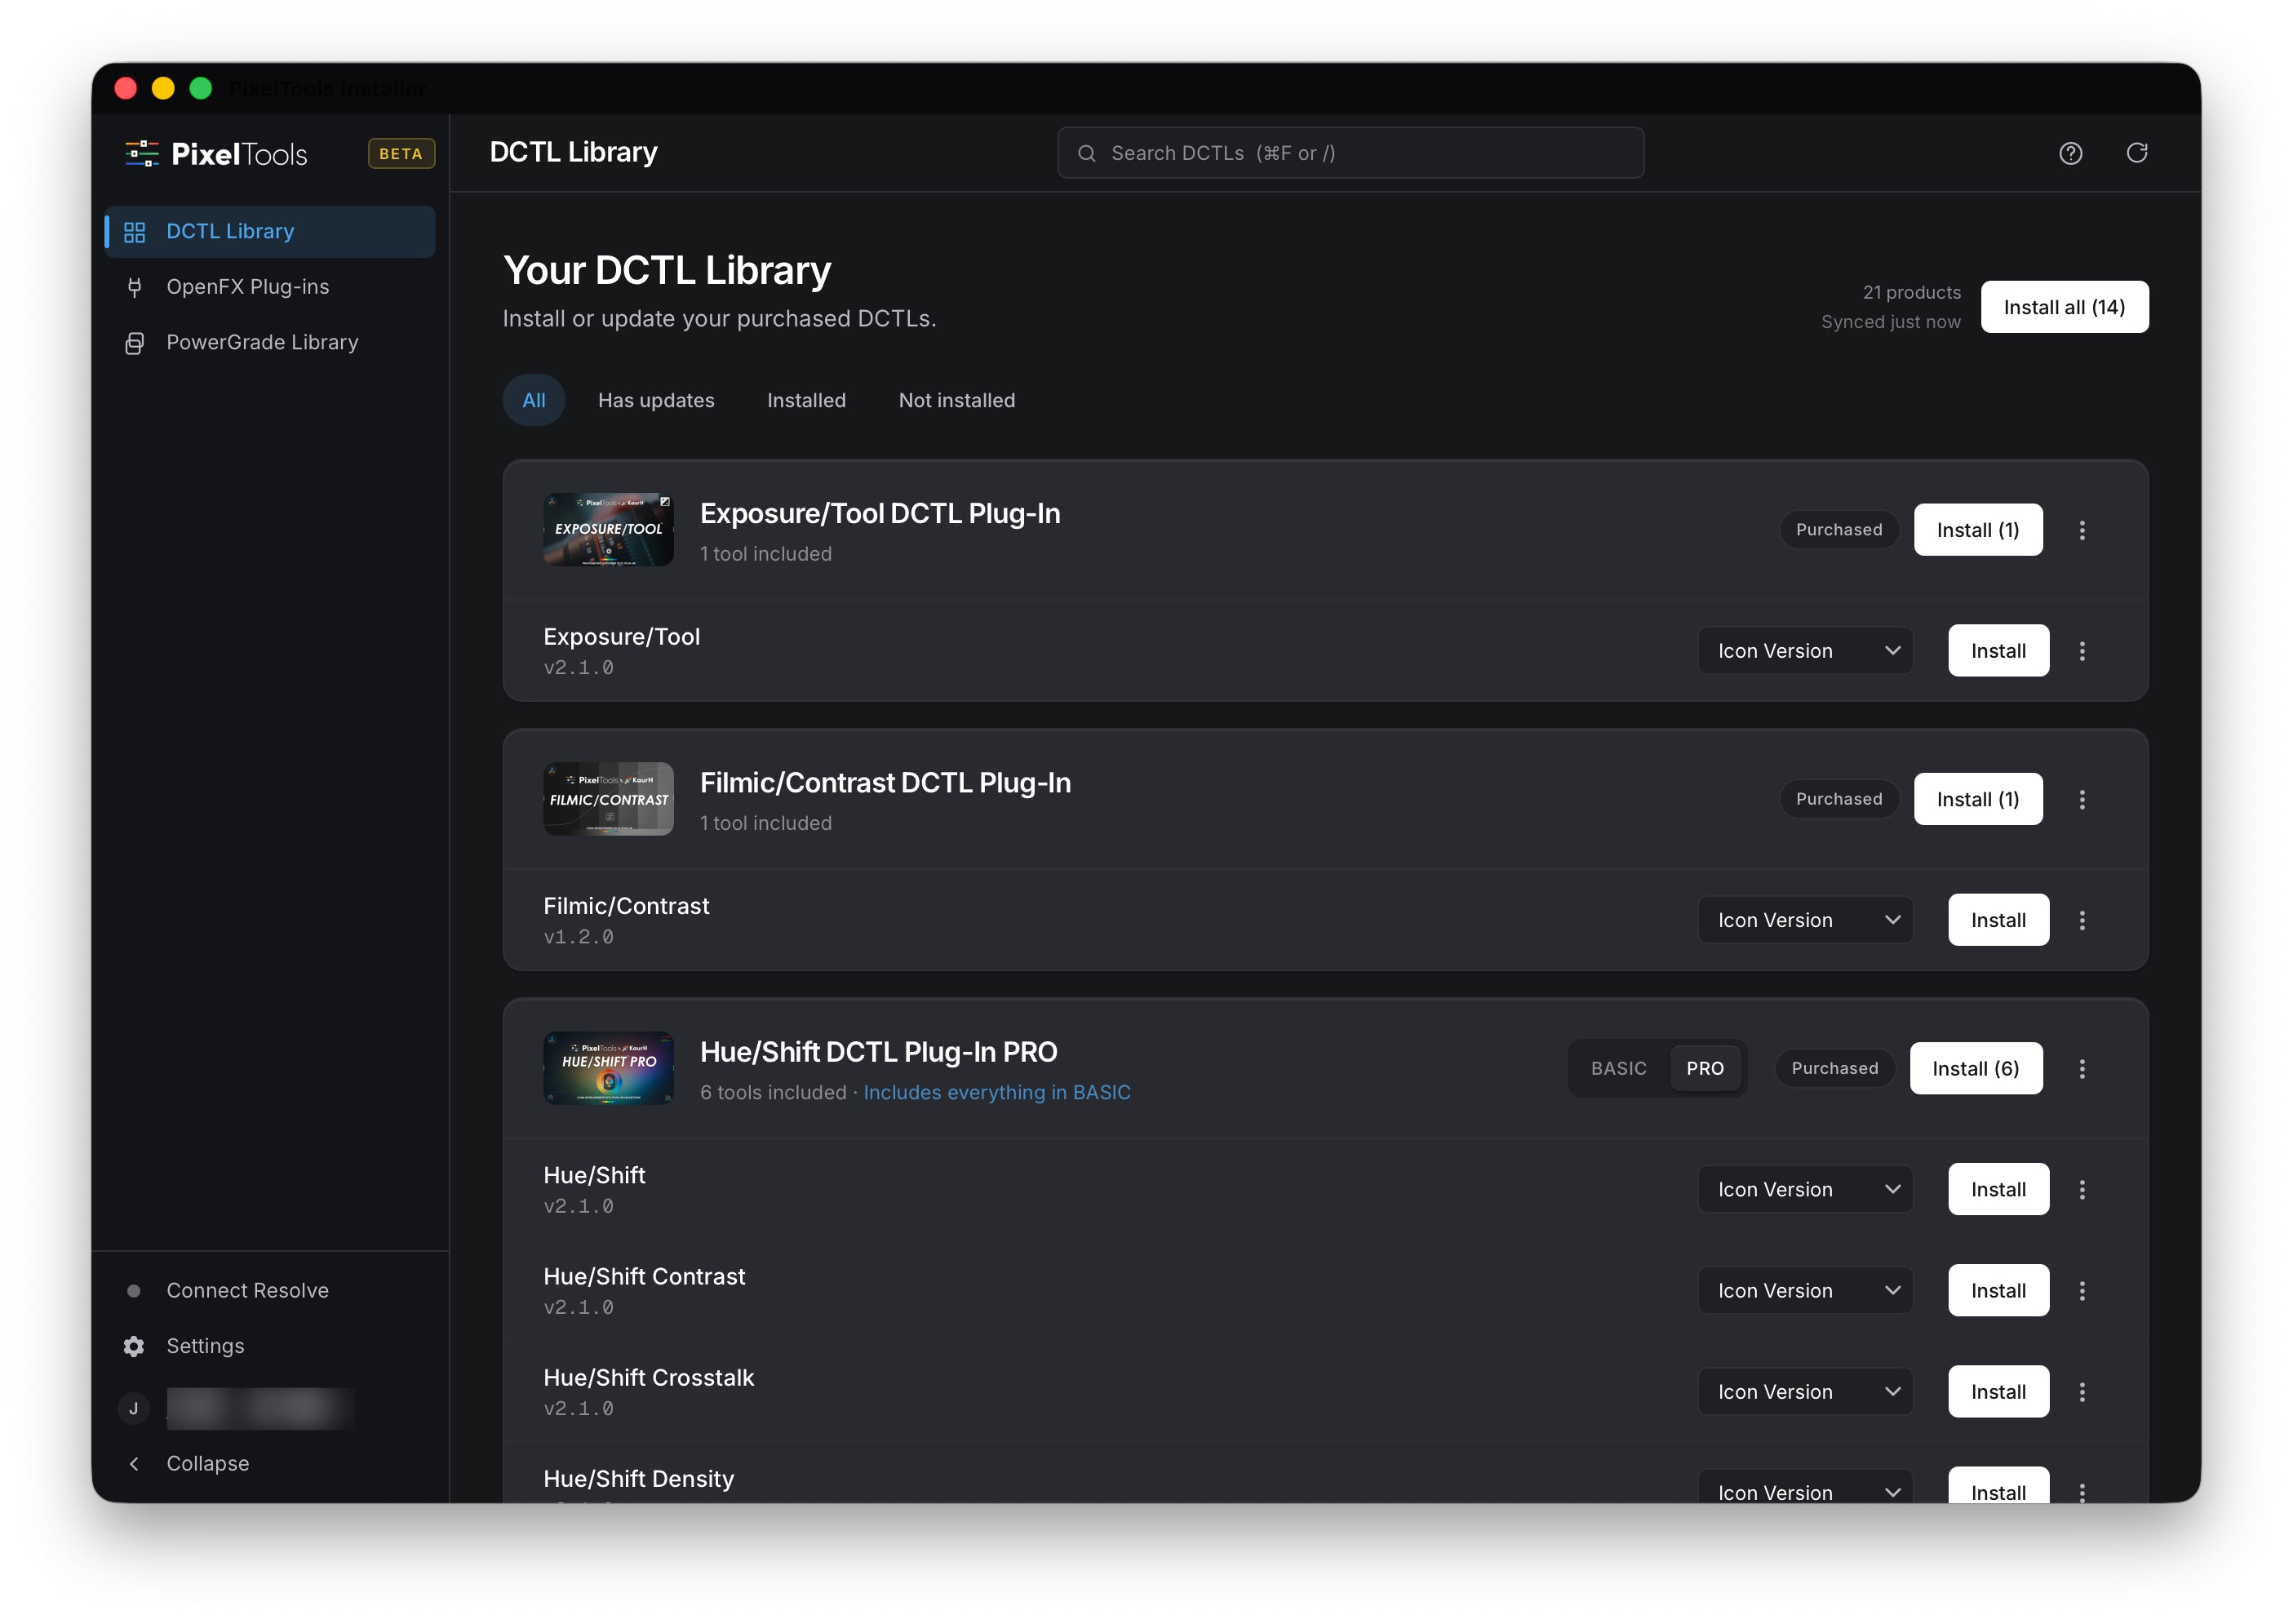Screen dimensions: 2293x1624
Task: Open Icon Version dropdown for Hue/Shift v2.1.0
Action: [x=1805, y=1189]
